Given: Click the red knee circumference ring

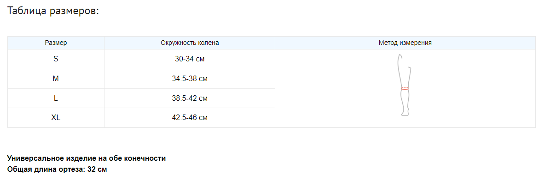Looking at the screenshot, I should pyautogui.click(x=405, y=88).
